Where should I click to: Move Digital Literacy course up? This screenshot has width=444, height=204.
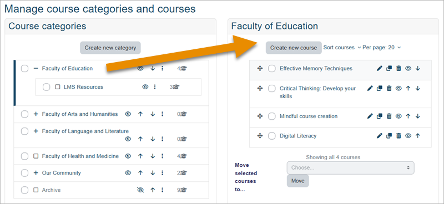418,136
